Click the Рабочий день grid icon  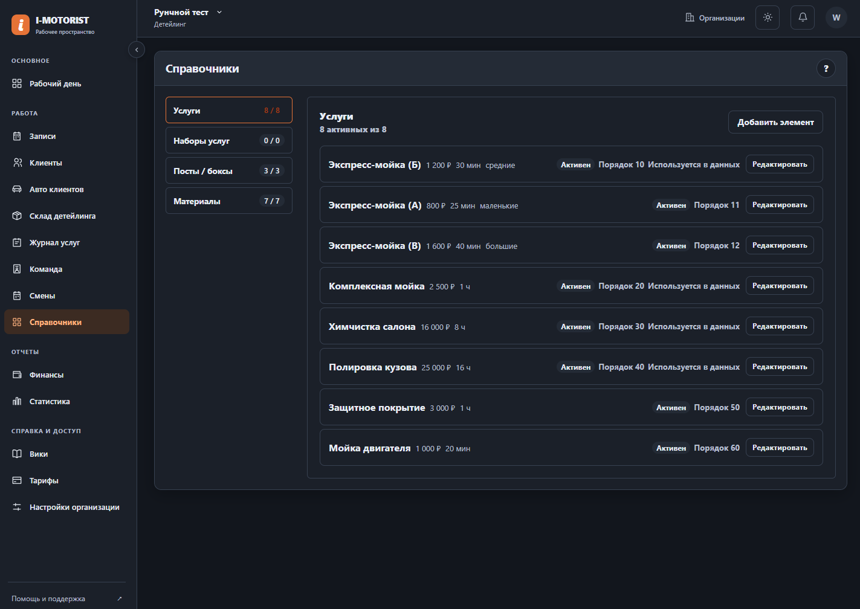click(x=17, y=83)
